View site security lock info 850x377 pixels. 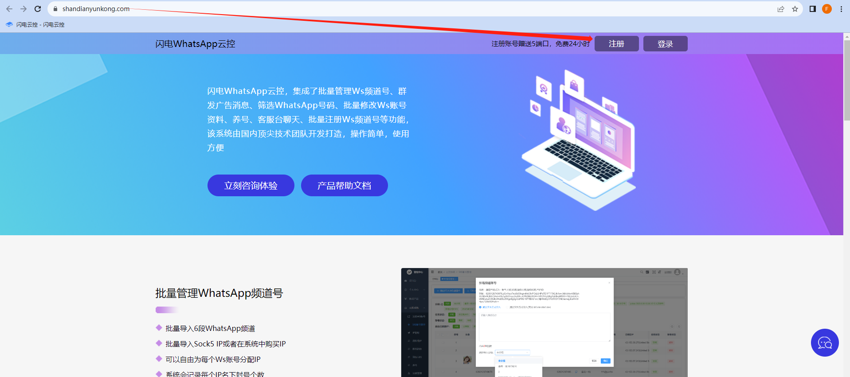point(55,9)
